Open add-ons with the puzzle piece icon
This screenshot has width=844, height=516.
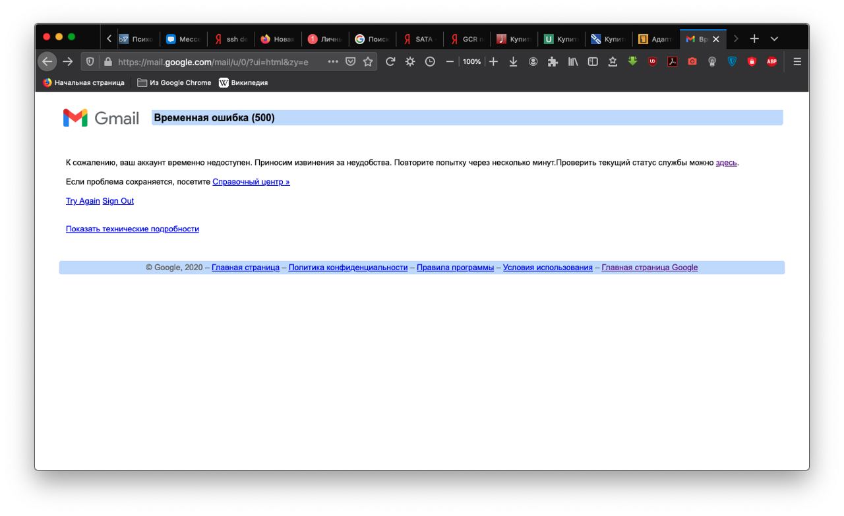tap(553, 61)
